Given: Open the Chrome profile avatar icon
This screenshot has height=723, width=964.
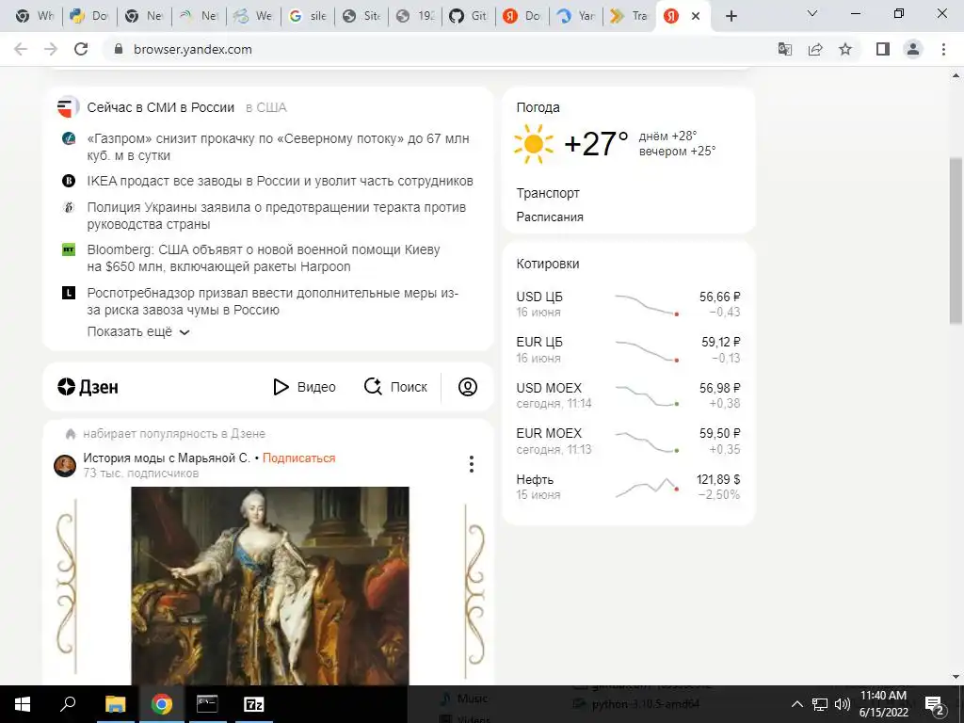Looking at the screenshot, I should 913,49.
